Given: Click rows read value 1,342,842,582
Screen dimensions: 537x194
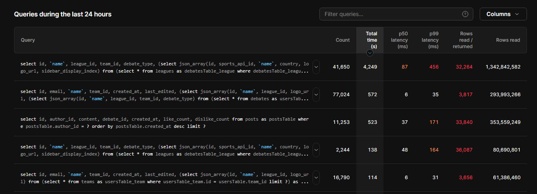Looking at the screenshot, I should (x=503, y=67).
